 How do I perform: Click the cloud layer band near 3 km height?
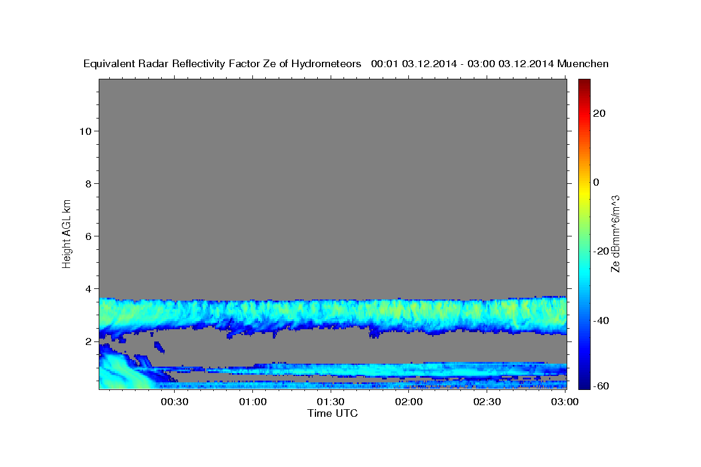332,316
